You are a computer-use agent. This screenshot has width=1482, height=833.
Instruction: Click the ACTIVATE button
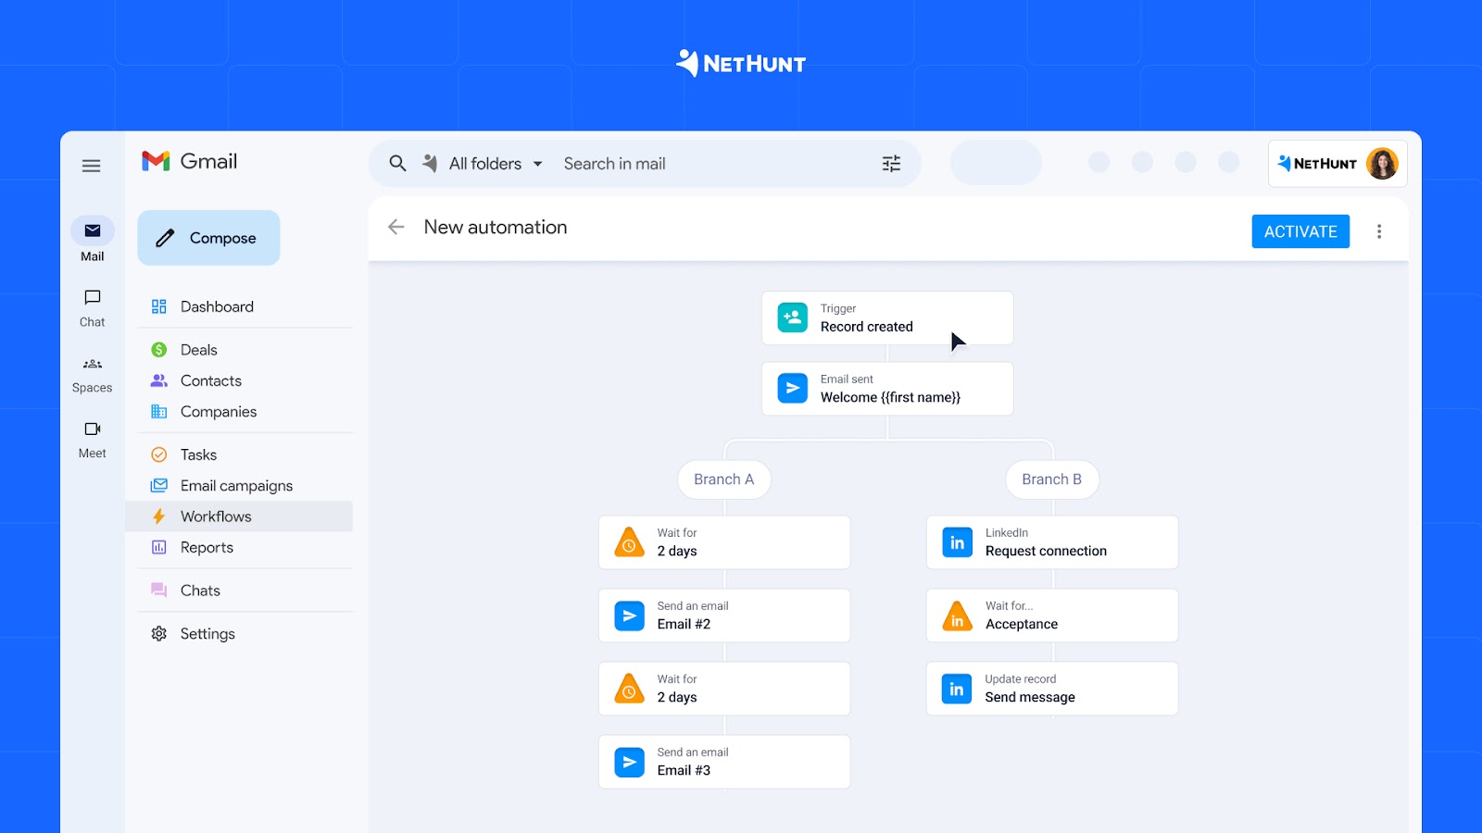pyautogui.click(x=1300, y=231)
